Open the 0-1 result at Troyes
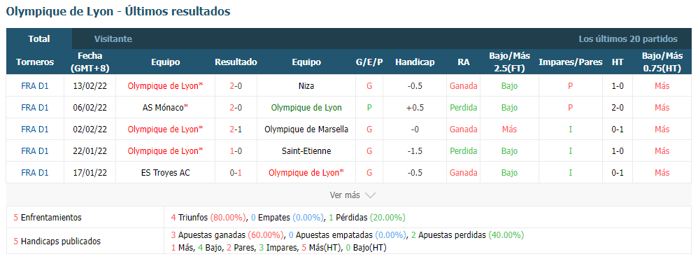Image resolution: width=698 pixels, height=259 pixels. pyautogui.click(x=236, y=172)
